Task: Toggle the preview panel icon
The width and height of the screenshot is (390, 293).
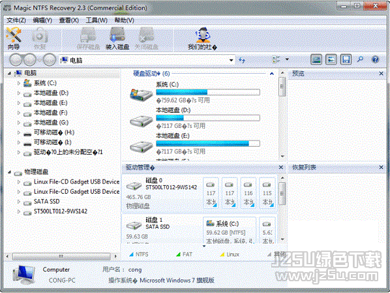Action: [331, 59]
